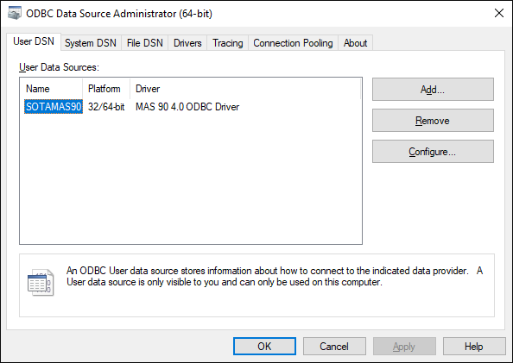
Task: Open the File DSN tab
Action: (144, 43)
